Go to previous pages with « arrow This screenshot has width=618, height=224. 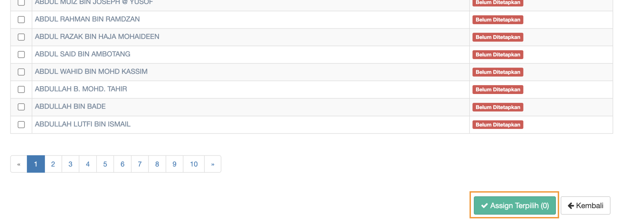[x=19, y=164]
